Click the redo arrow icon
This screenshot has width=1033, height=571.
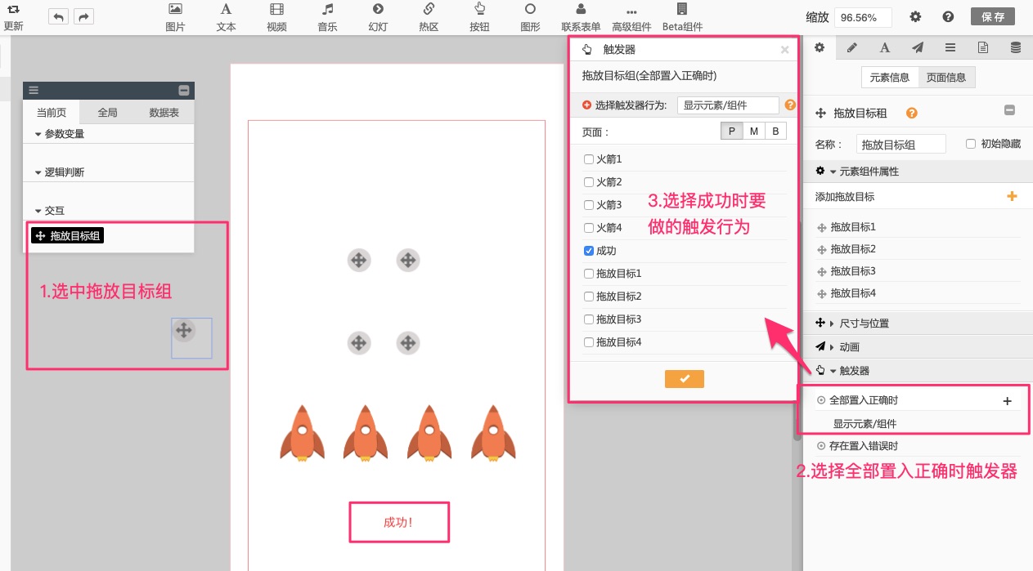tap(83, 16)
